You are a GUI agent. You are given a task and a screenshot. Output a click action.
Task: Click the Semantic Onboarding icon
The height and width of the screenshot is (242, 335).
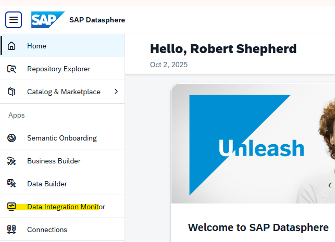[x=11, y=138]
